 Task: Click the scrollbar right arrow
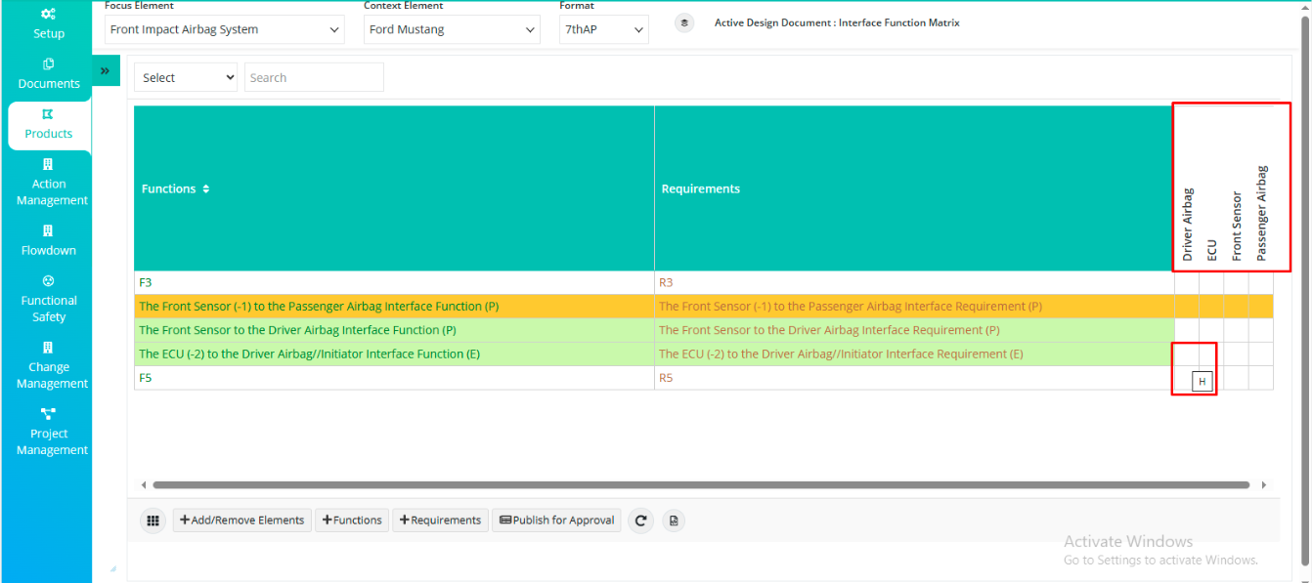pyautogui.click(x=1263, y=484)
